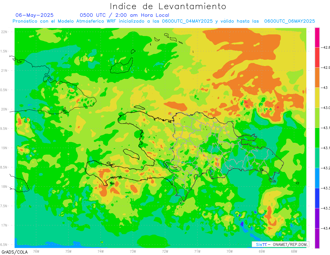Pick the teal legend swatch
Image resolution: width=330 pixels, height=255 pixels.
[x=317, y=158]
